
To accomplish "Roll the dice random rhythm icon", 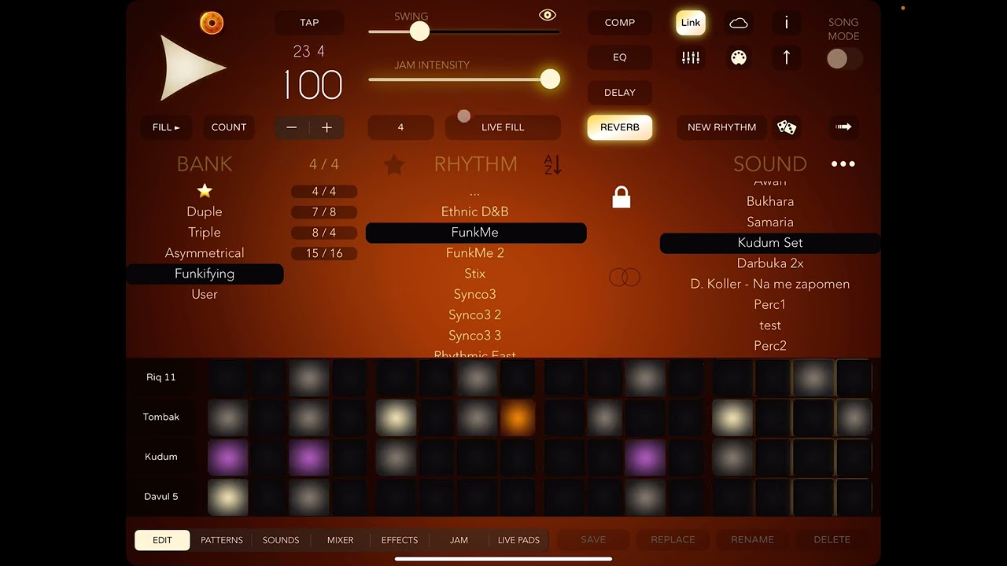I will 787,127.
